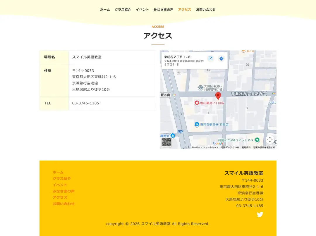316x236 pixels.
Task: Follow the footer お問い合わせ link
Action: (63, 204)
